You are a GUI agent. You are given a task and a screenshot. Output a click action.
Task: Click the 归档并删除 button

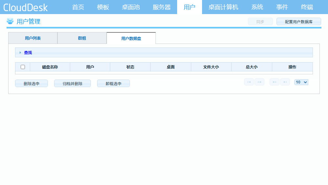(x=72, y=83)
